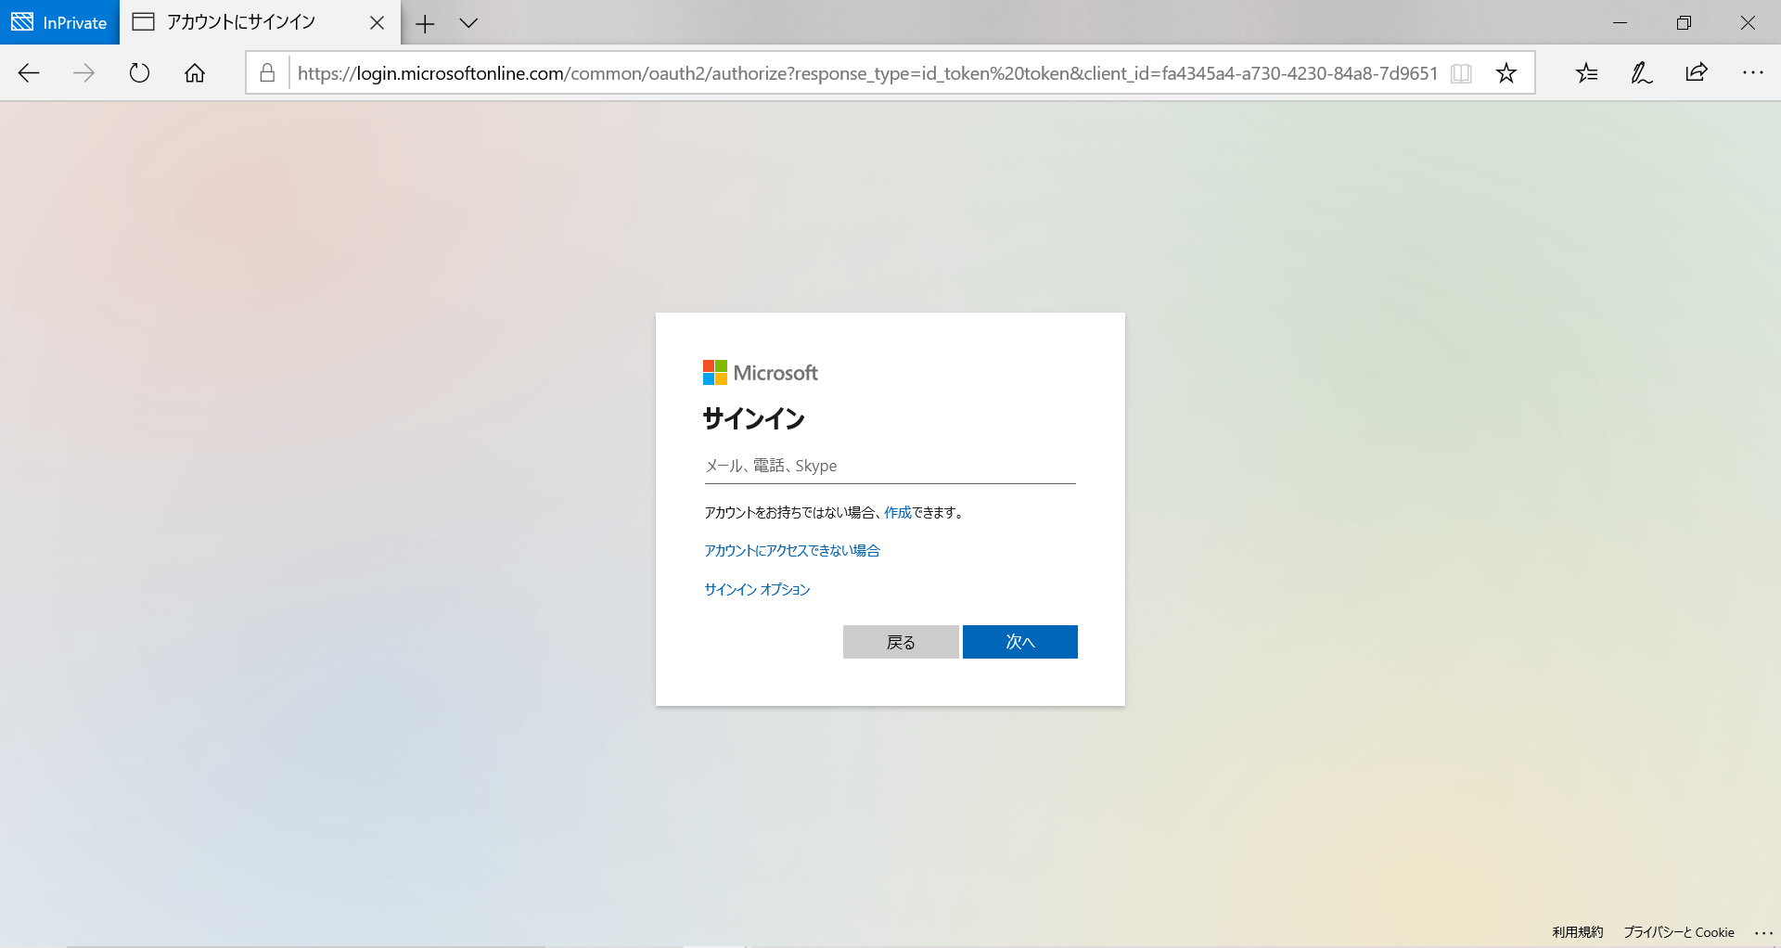
Task: Click the 戻る button
Action: coord(901,642)
